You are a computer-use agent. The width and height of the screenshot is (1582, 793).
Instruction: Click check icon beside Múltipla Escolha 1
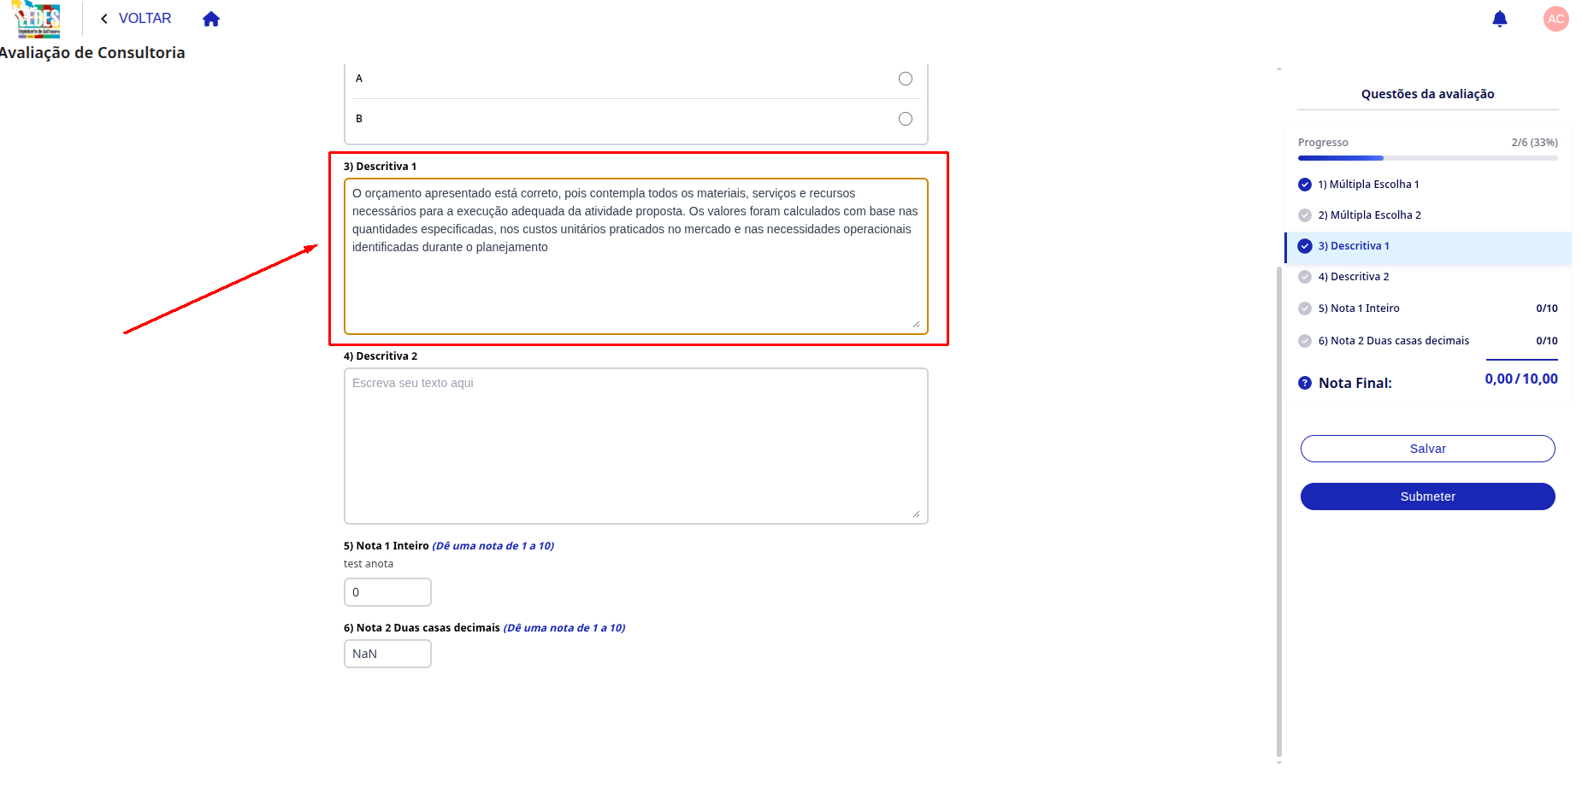(x=1305, y=185)
